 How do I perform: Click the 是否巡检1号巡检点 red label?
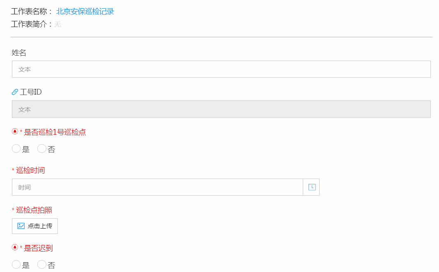(55, 132)
